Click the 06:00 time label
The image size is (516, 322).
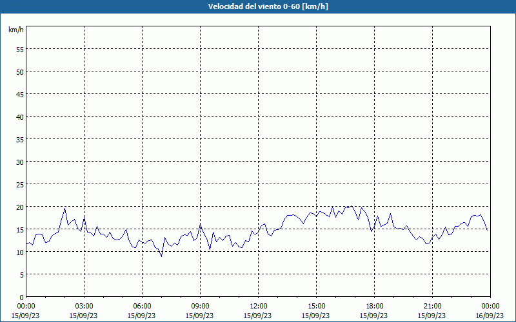pyautogui.click(x=142, y=307)
